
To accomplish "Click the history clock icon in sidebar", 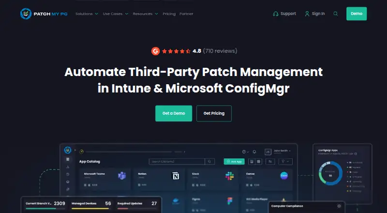I will click(68, 174).
